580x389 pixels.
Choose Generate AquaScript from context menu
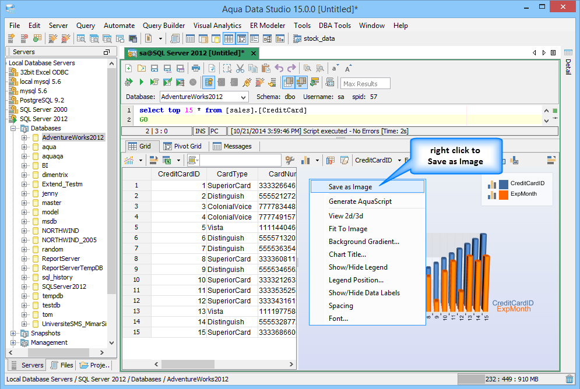(x=367, y=201)
